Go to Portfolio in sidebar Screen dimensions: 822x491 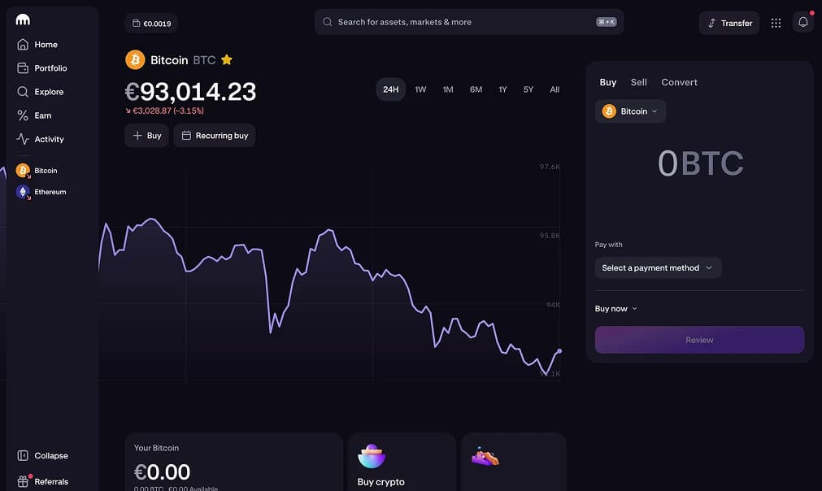click(50, 68)
